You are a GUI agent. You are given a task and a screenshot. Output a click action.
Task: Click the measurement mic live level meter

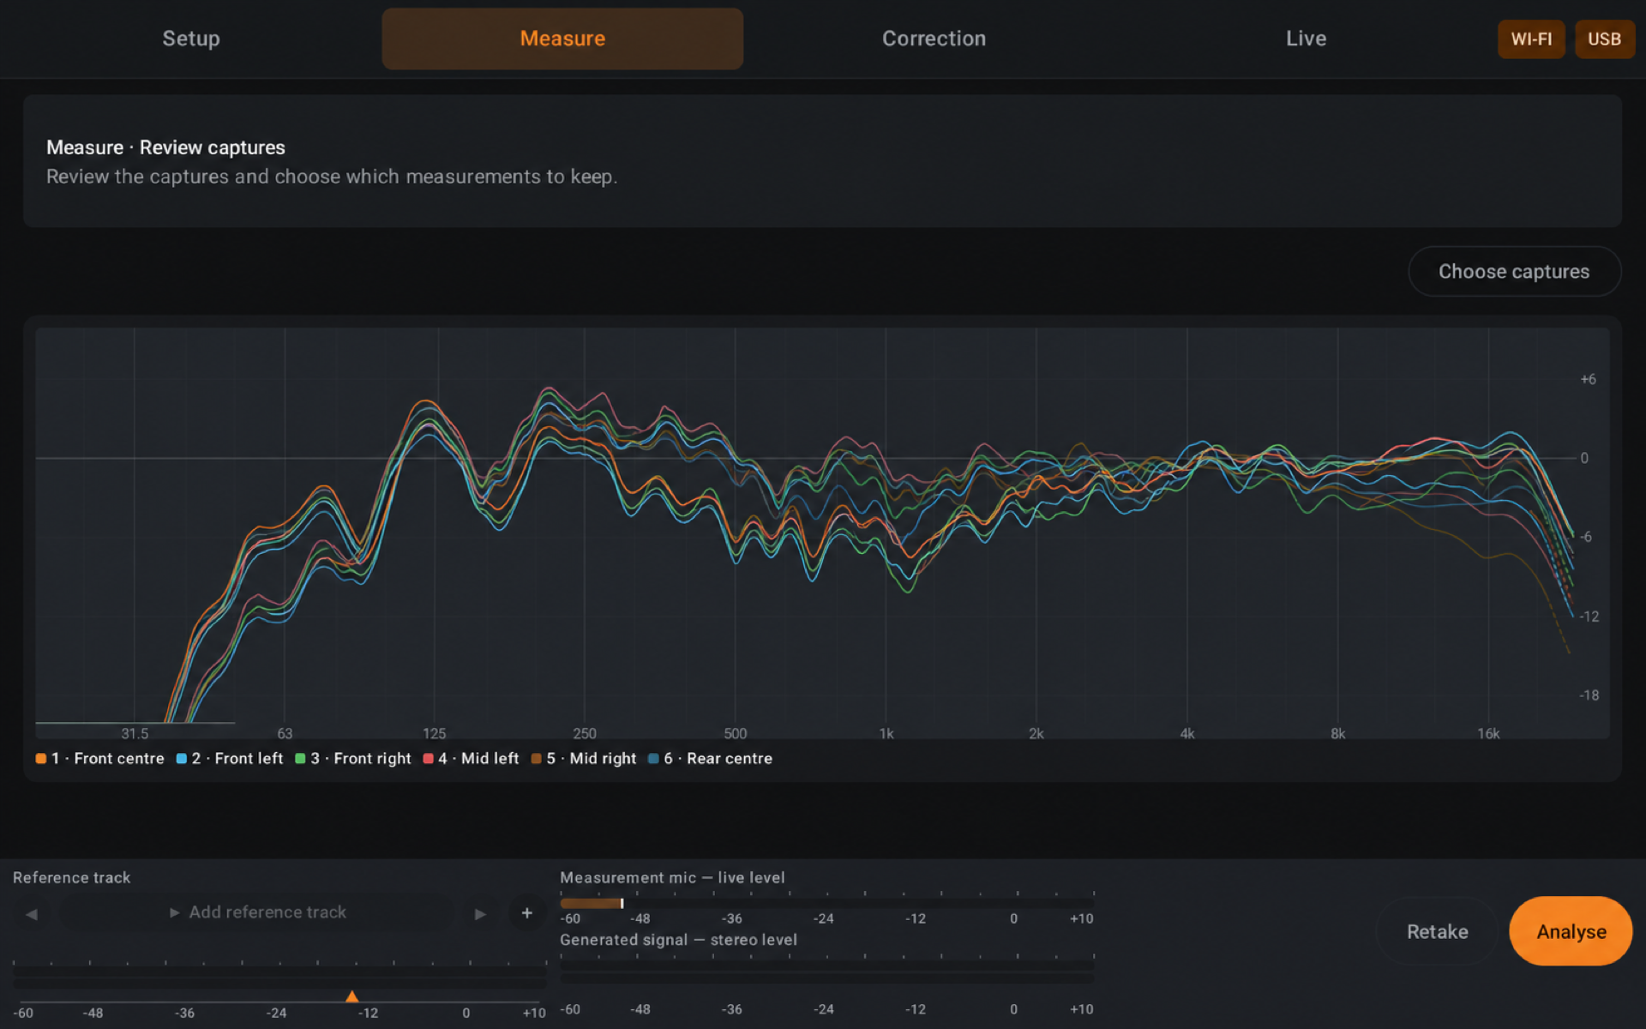(x=827, y=903)
